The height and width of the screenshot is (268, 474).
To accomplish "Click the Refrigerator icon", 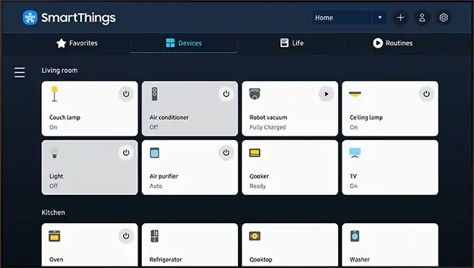I will click(x=154, y=236).
